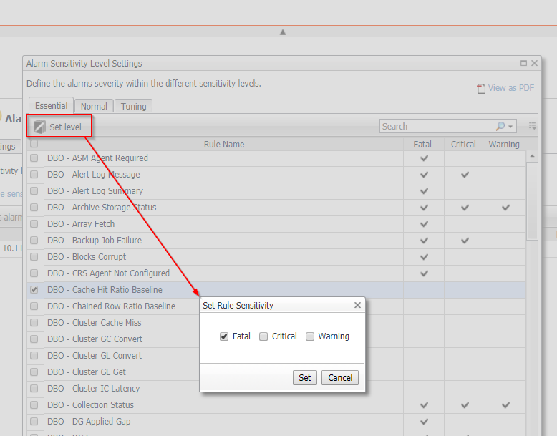The height and width of the screenshot is (436, 557).
Task: Click the magnifier icon in the search box
Action: click(500, 126)
